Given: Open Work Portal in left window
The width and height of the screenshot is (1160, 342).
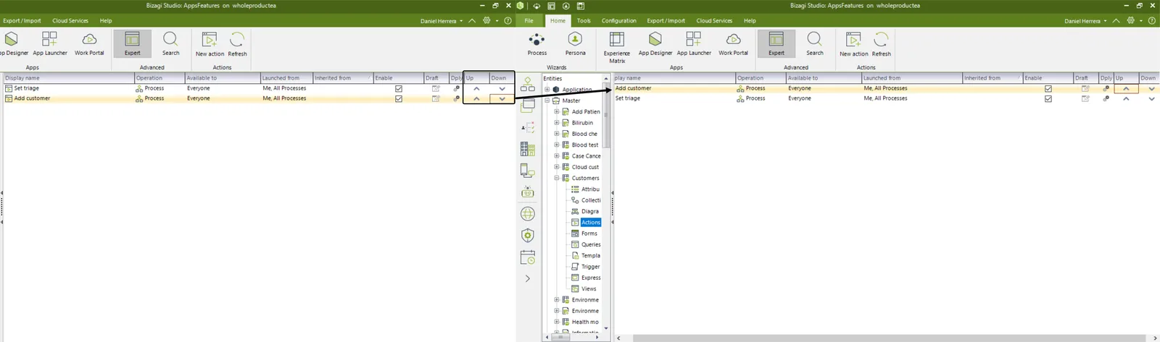Looking at the screenshot, I should tap(89, 44).
